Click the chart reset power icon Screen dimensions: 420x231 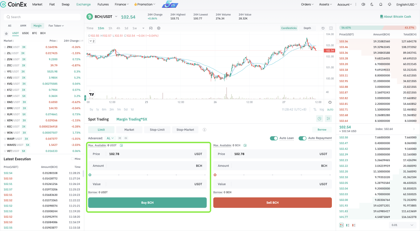click(x=323, y=28)
